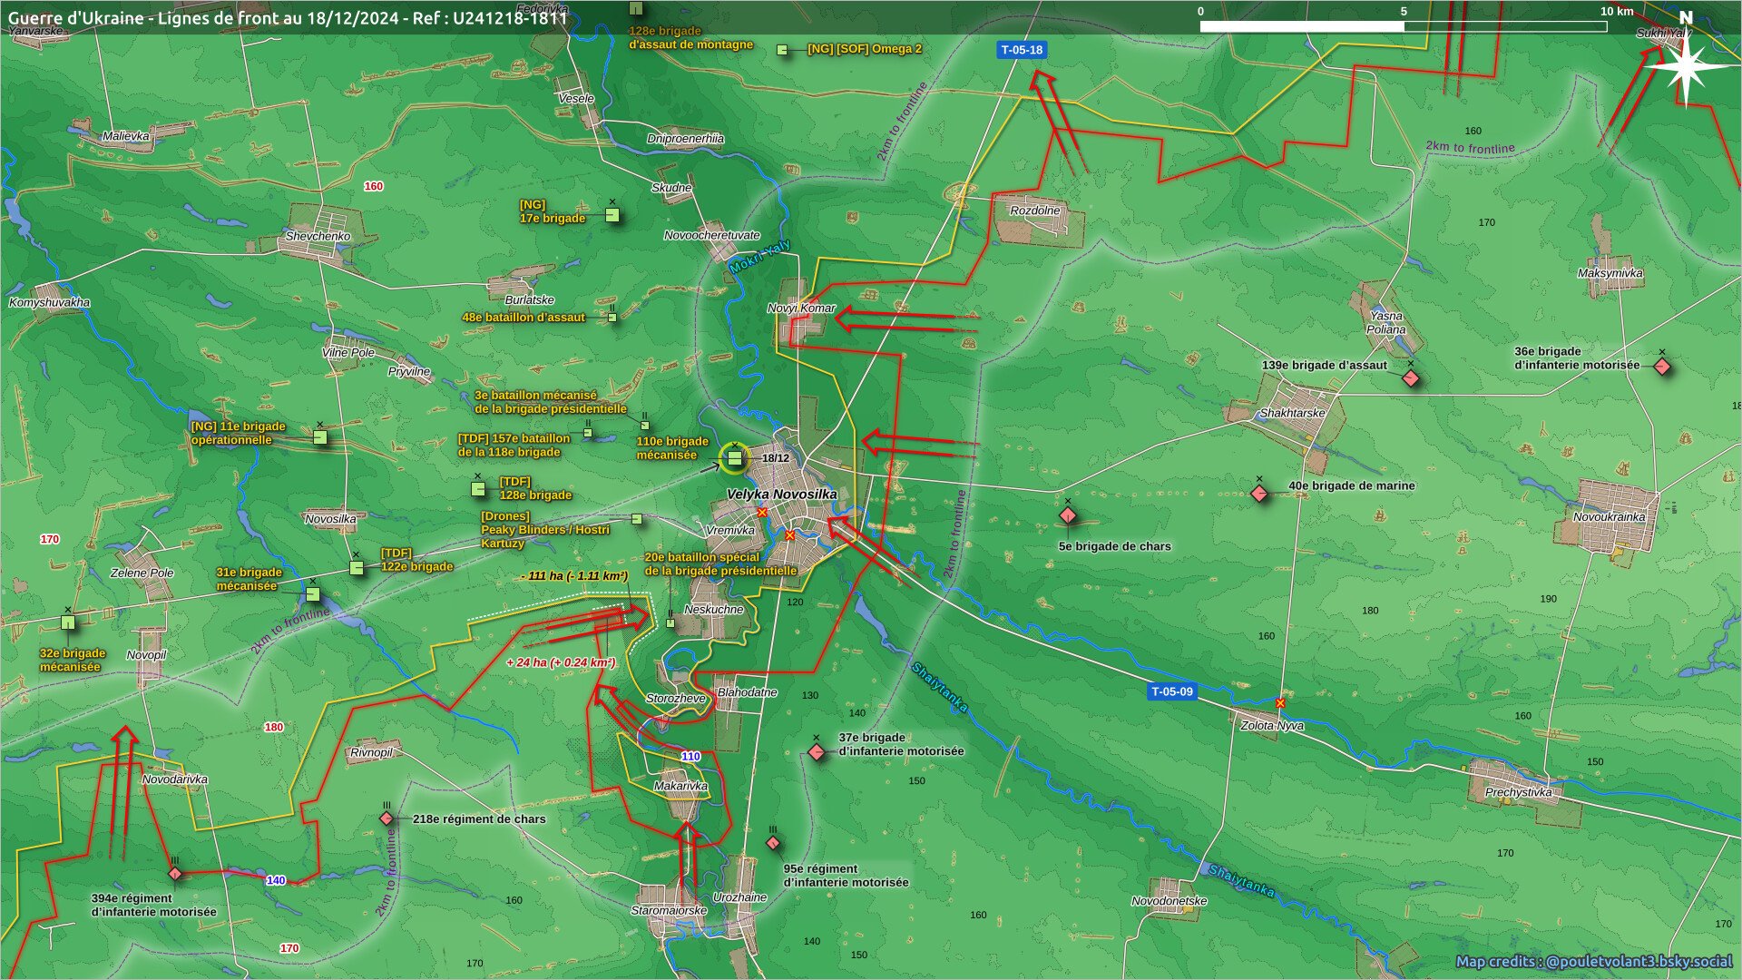Click the Burlatske label
The height and width of the screenshot is (980, 1742).
pyautogui.click(x=530, y=300)
